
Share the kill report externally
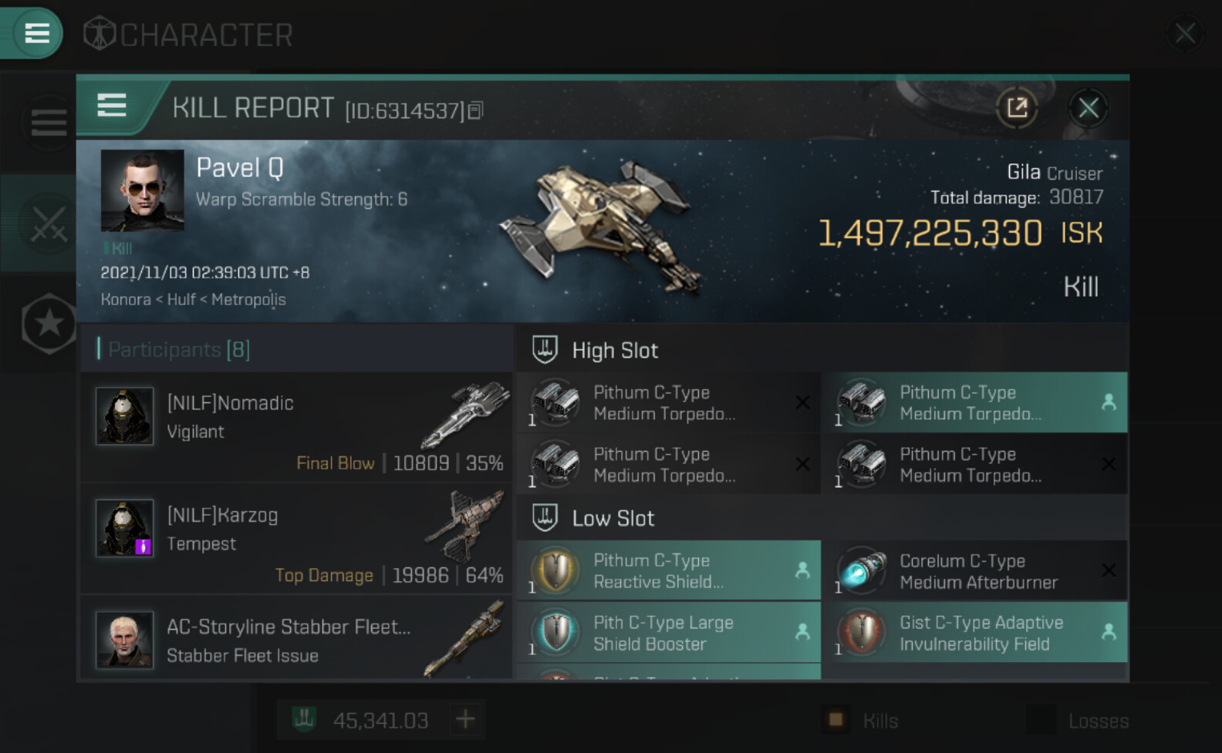coord(1017,108)
